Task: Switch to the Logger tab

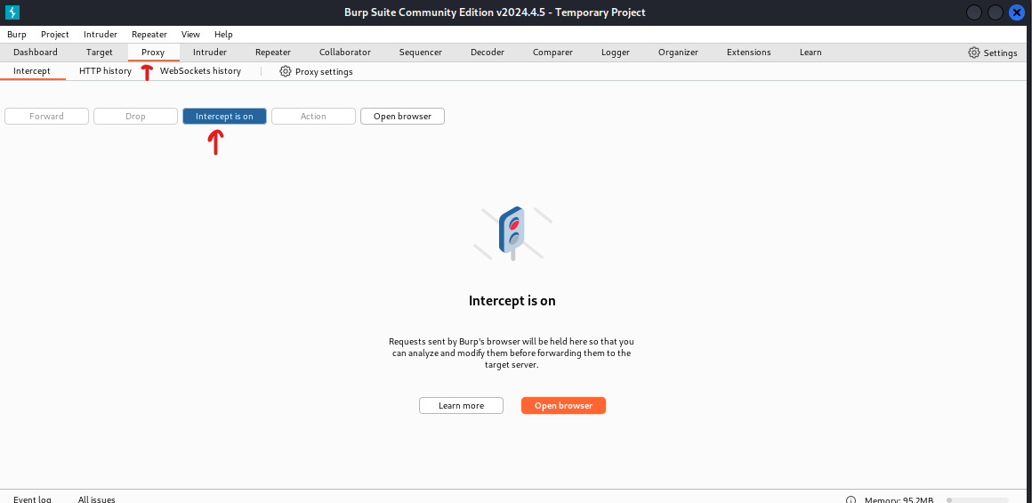Action: tap(616, 52)
